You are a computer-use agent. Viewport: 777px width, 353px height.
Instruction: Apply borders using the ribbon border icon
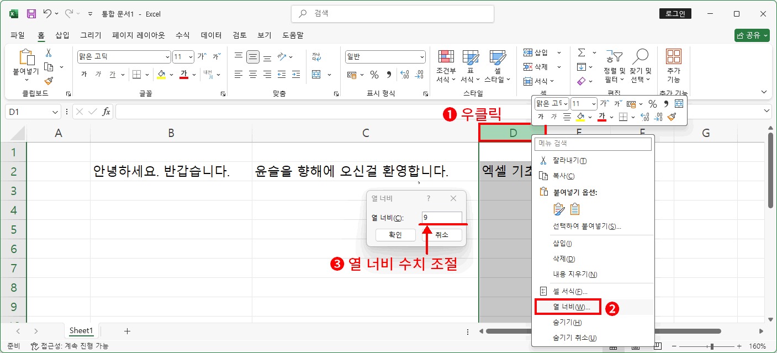(x=136, y=74)
